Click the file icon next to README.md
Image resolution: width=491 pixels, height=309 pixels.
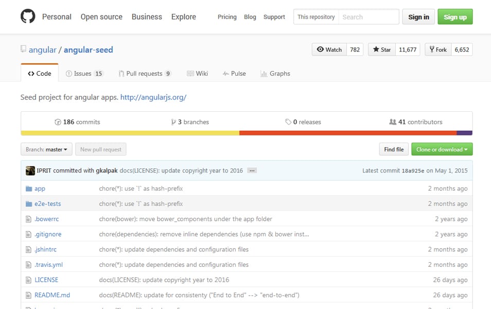pos(28,295)
